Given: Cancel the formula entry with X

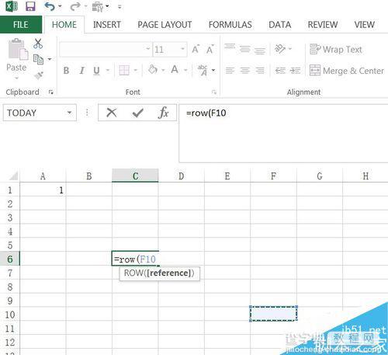Looking at the screenshot, I should pyautogui.click(x=112, y=113).
